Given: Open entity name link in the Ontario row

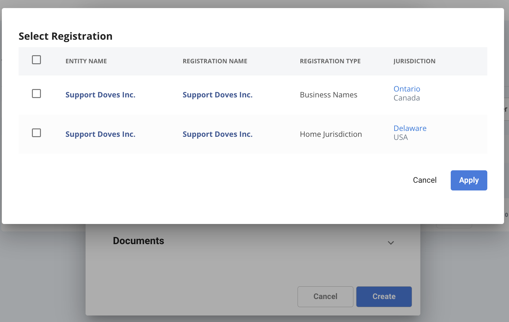Looking at the screenshot, I should click(x=100, y=95).
